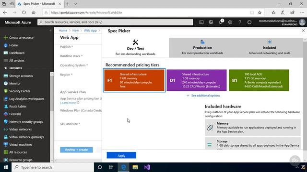Open Dashboard from the sidebar
Viewport: 307px width, 172px height.
click(x=17, y=53)
